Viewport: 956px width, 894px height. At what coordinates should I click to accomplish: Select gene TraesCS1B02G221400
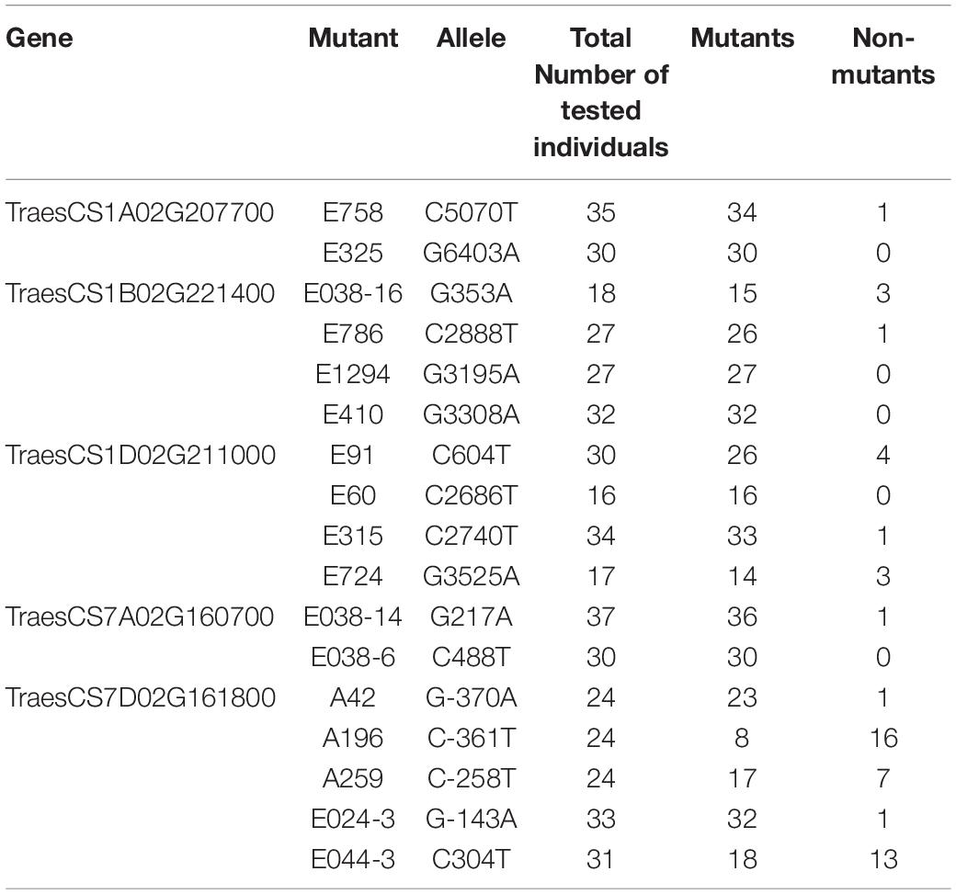point(141,294)
